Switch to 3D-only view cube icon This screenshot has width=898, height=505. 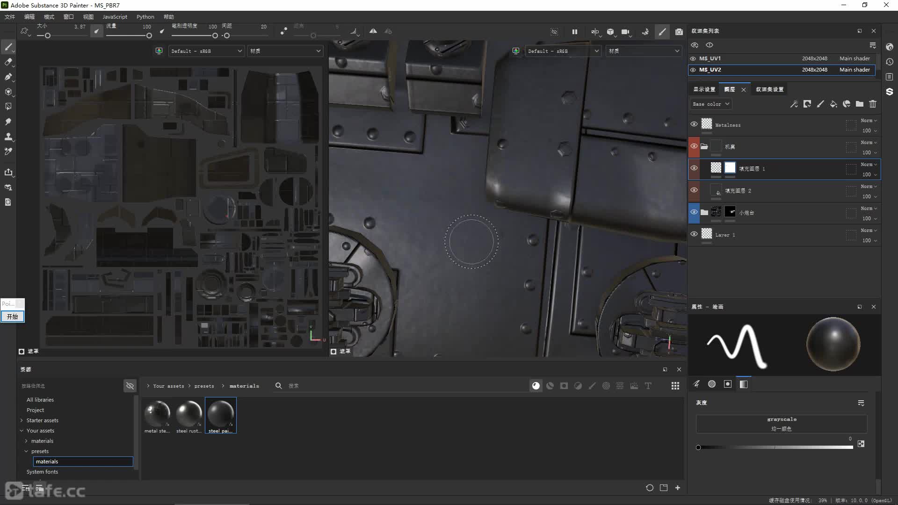coord(610,32)
